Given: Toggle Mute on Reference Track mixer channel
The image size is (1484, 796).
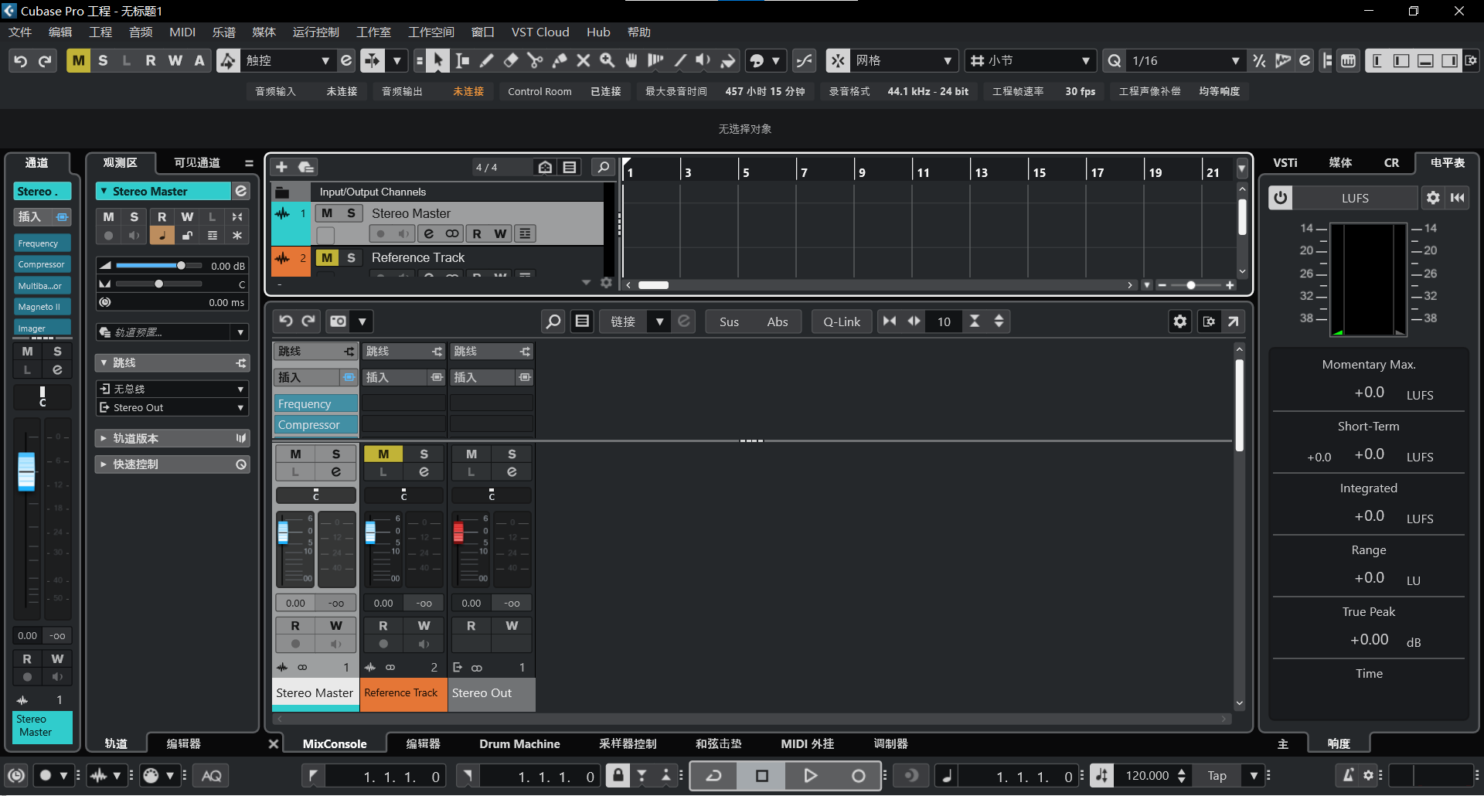Looking at the screenshot, I should [383, 454].
